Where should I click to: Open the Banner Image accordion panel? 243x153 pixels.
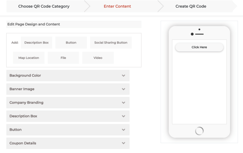pos(68,89)
